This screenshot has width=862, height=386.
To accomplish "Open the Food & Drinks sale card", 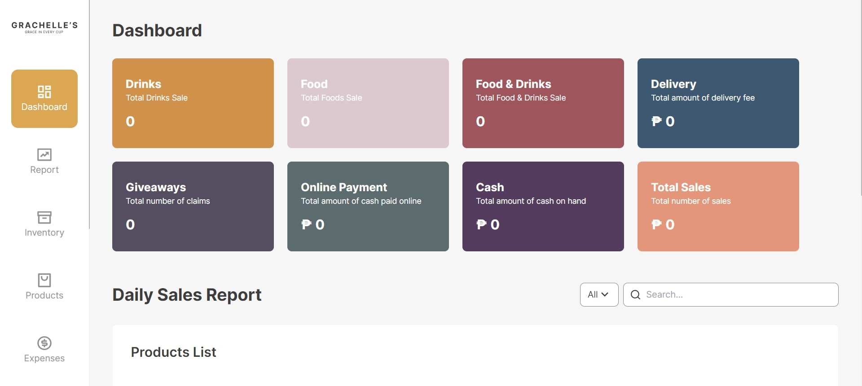I will pos(543,103).
